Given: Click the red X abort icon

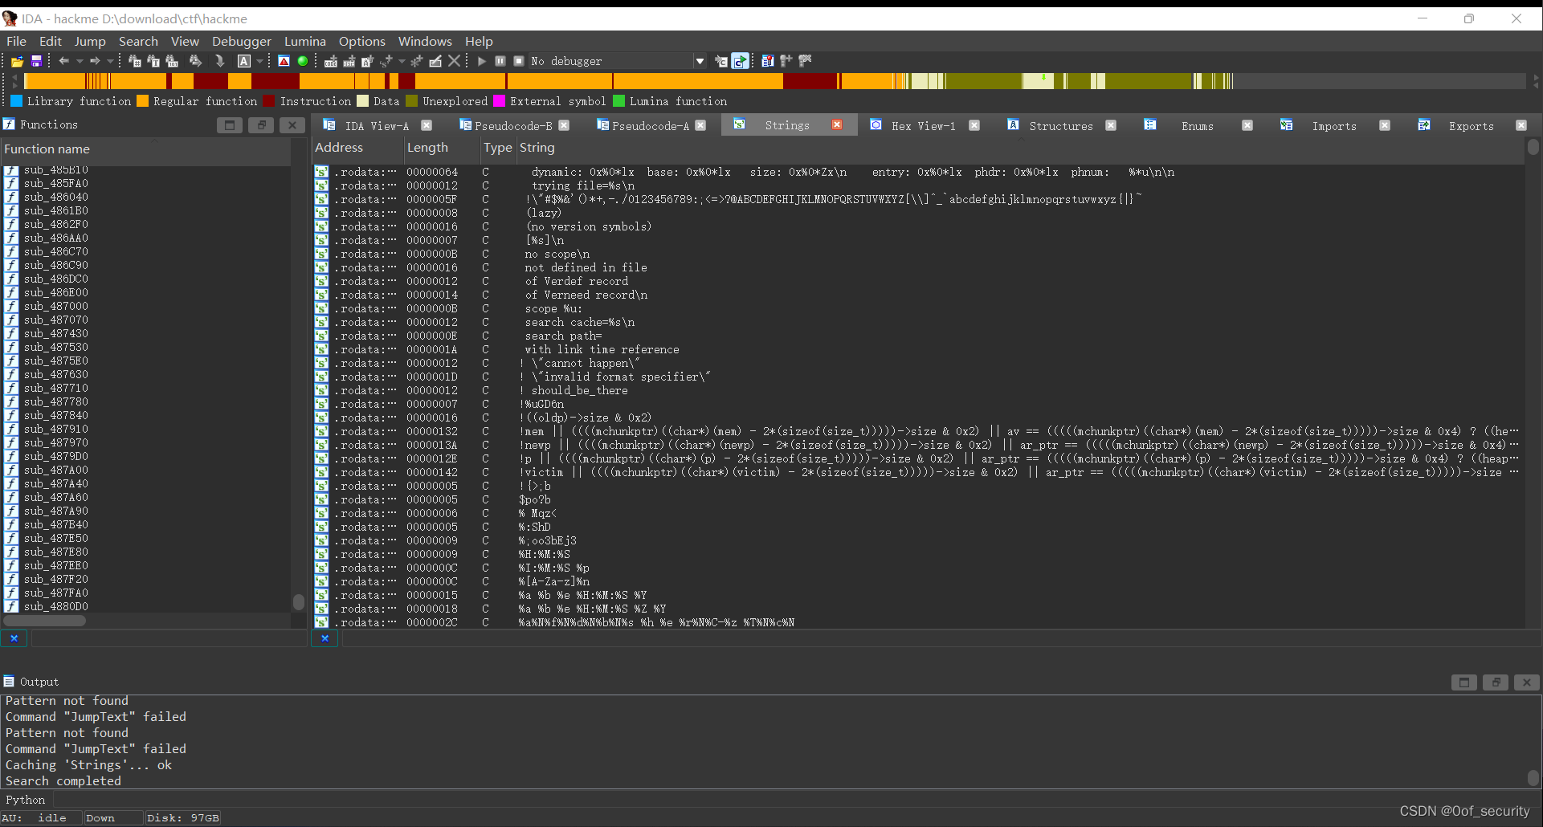Looking at the screenshot, I should (454, 60).
